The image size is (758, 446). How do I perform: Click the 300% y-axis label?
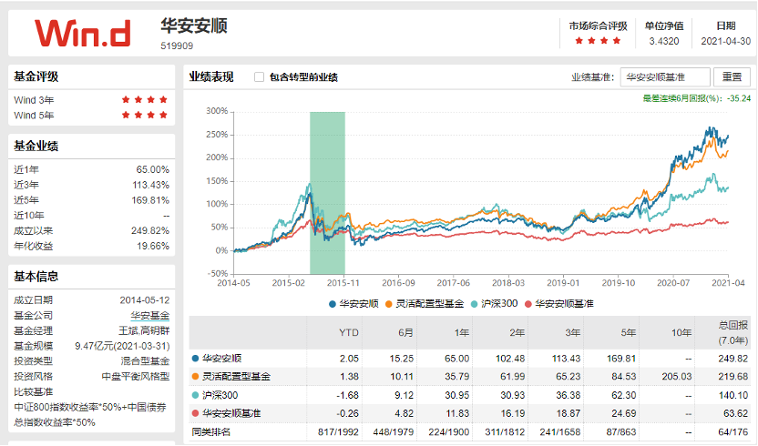217,111
